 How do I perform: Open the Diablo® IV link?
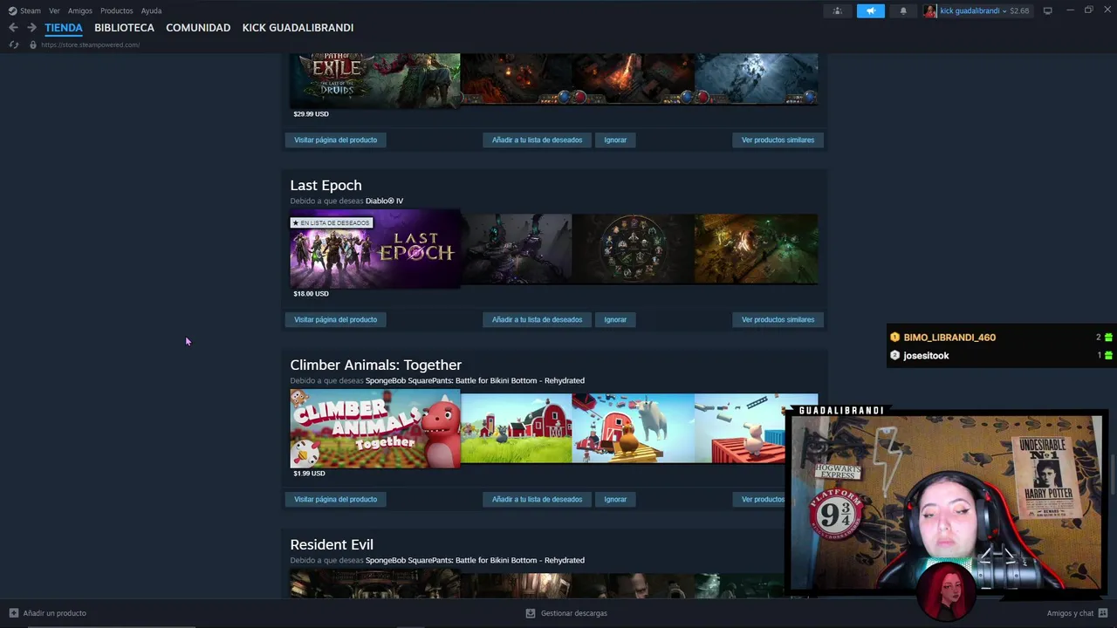pos(384,201)
